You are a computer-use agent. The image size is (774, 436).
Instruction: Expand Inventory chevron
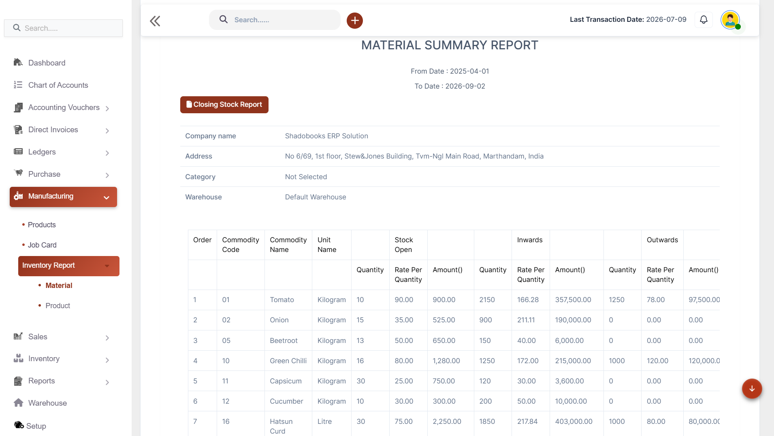(107, 360)
